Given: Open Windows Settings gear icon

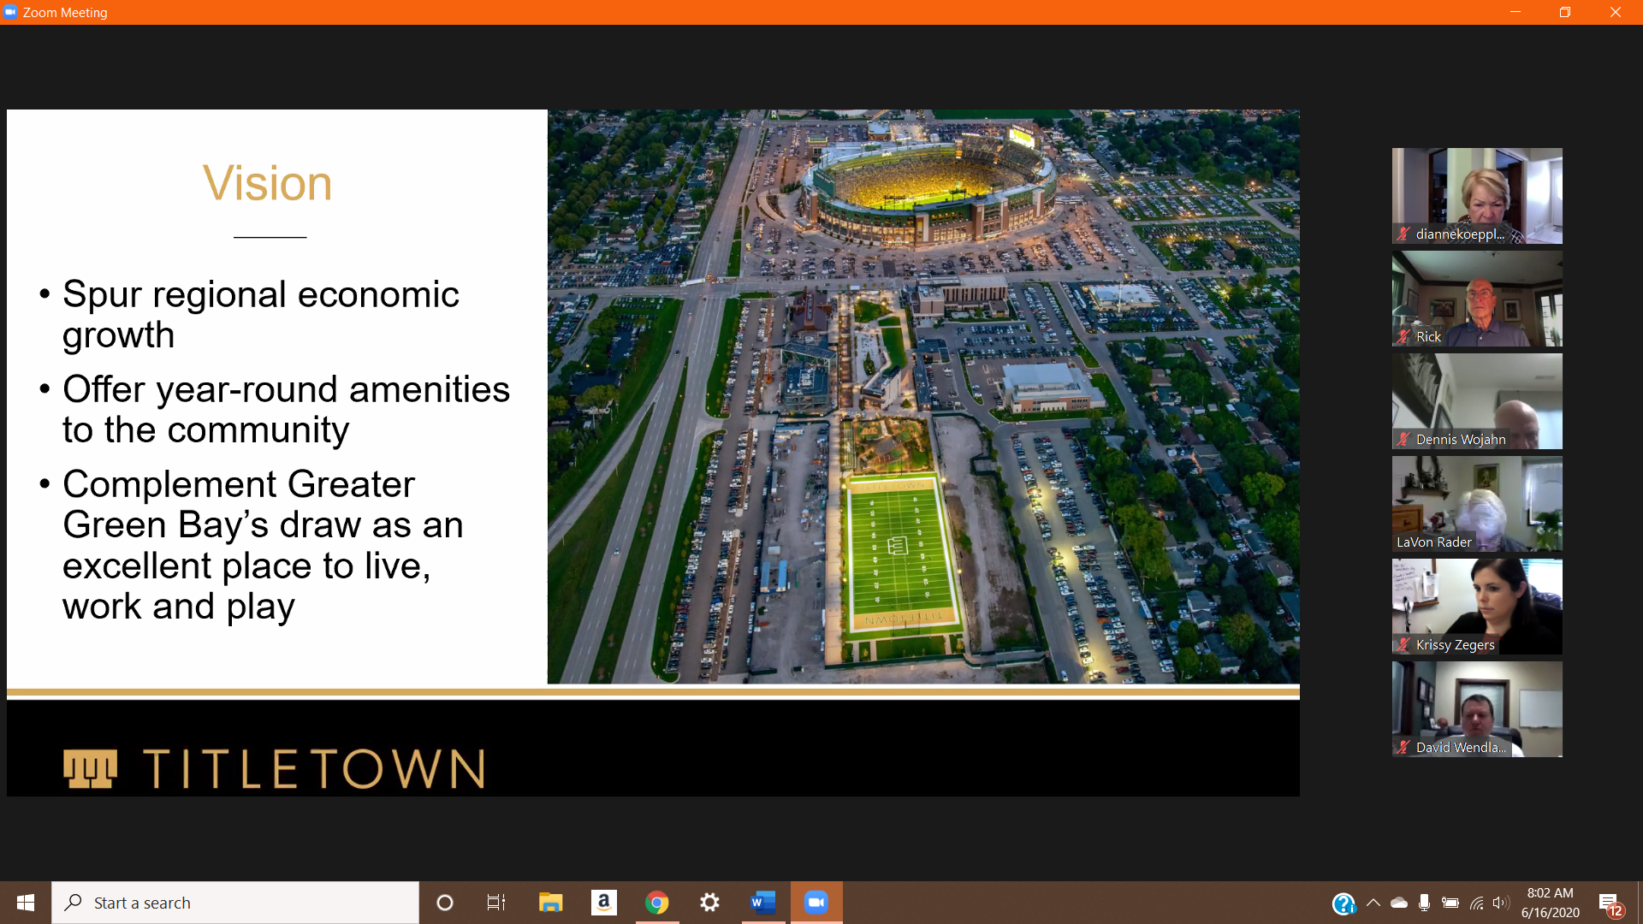Looking at the screenshot, I should pyautogui.click(x=709, y=903).
